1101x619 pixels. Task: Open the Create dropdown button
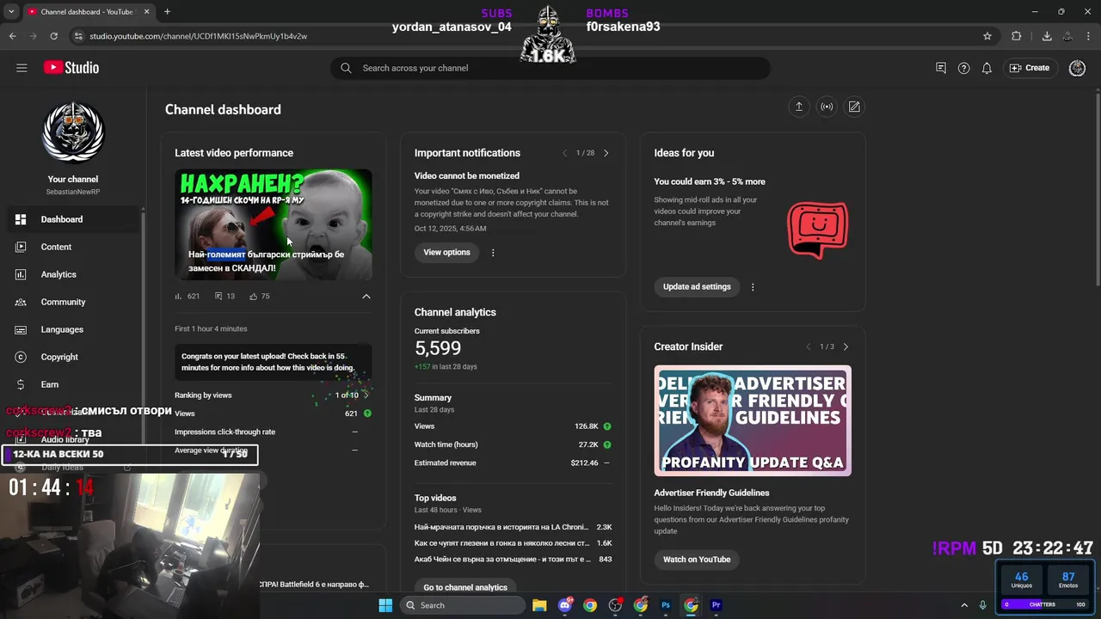point(1030,68)
